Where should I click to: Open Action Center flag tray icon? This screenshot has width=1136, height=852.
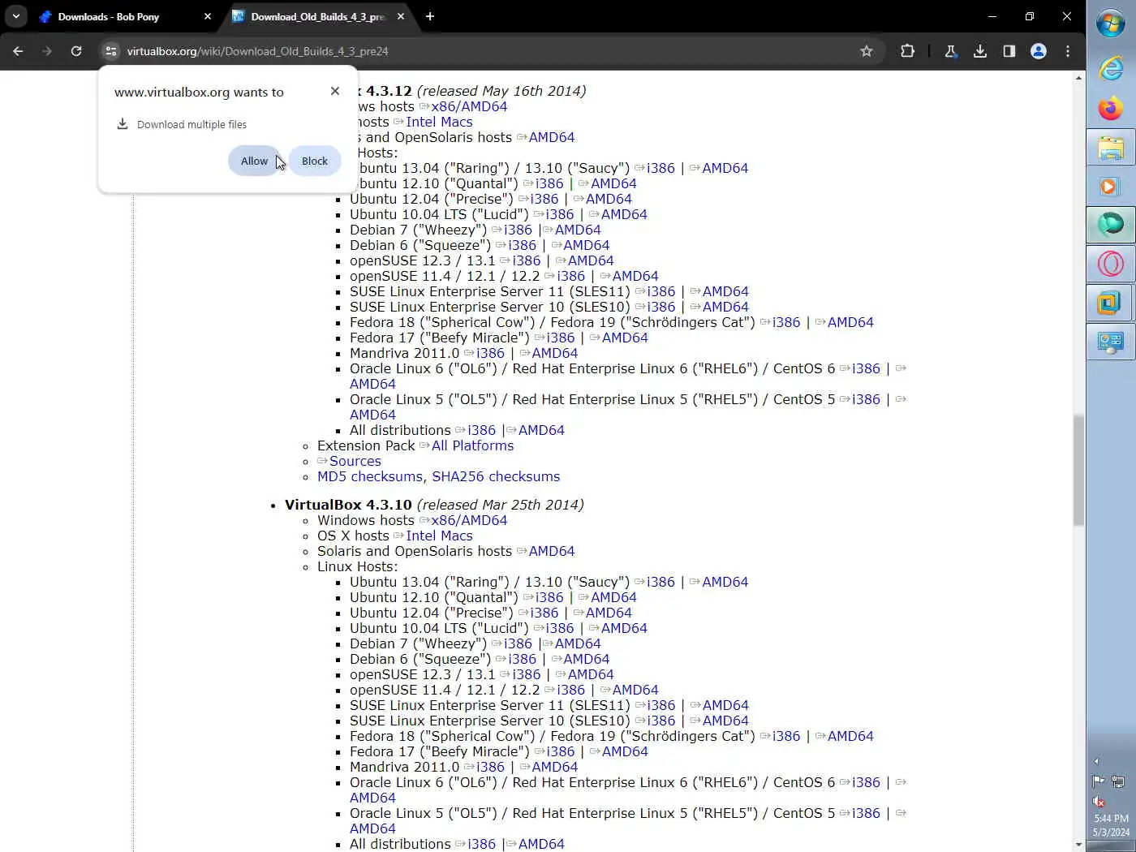tap(1098, 781)
